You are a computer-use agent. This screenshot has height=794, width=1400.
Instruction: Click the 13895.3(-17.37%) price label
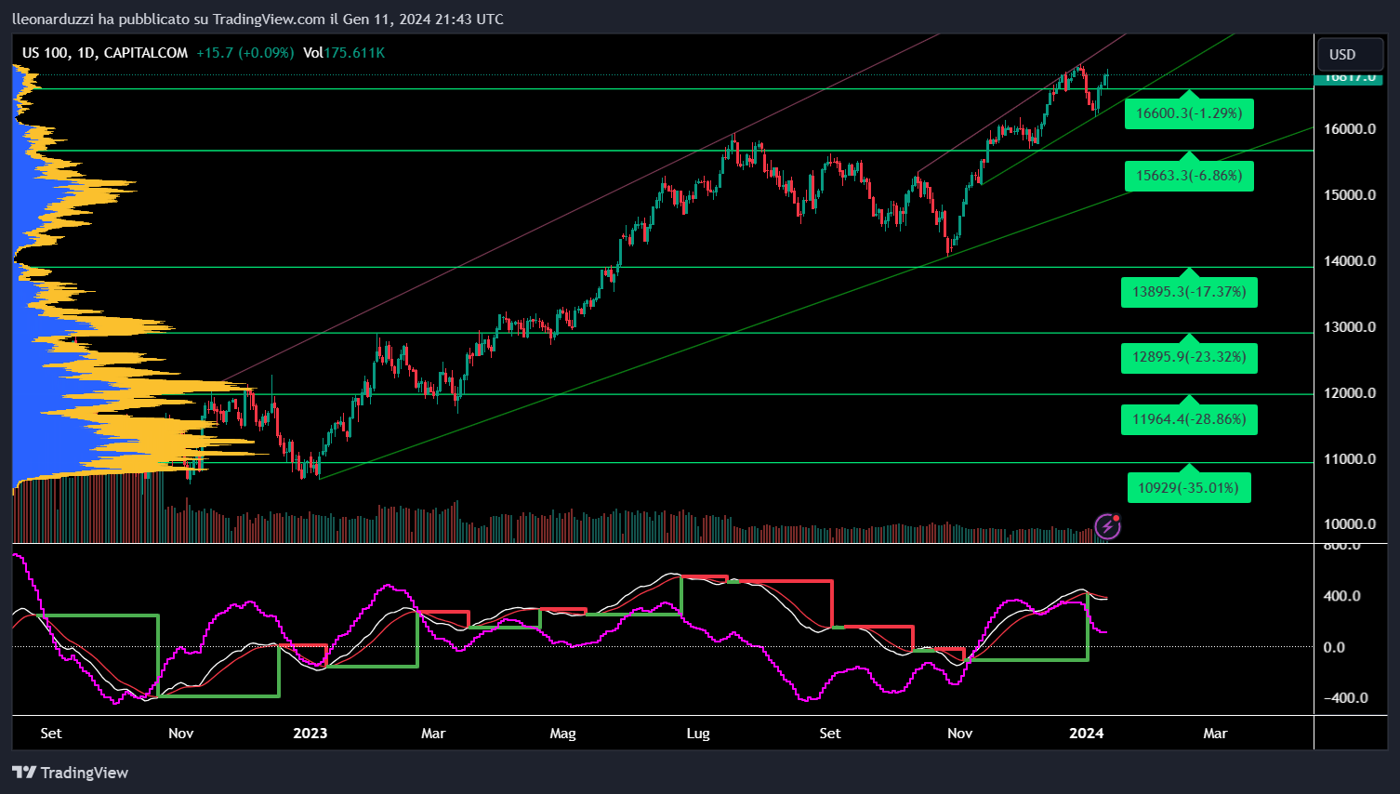(1189, 292)
